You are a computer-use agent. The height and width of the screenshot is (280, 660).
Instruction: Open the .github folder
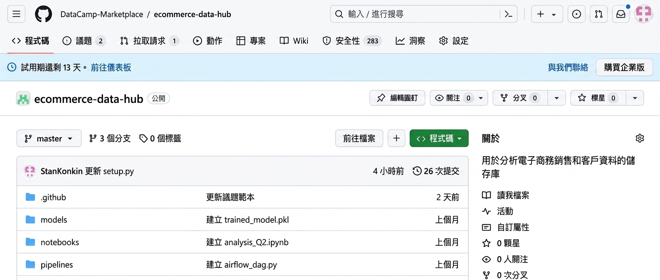(x=53, y=197)
